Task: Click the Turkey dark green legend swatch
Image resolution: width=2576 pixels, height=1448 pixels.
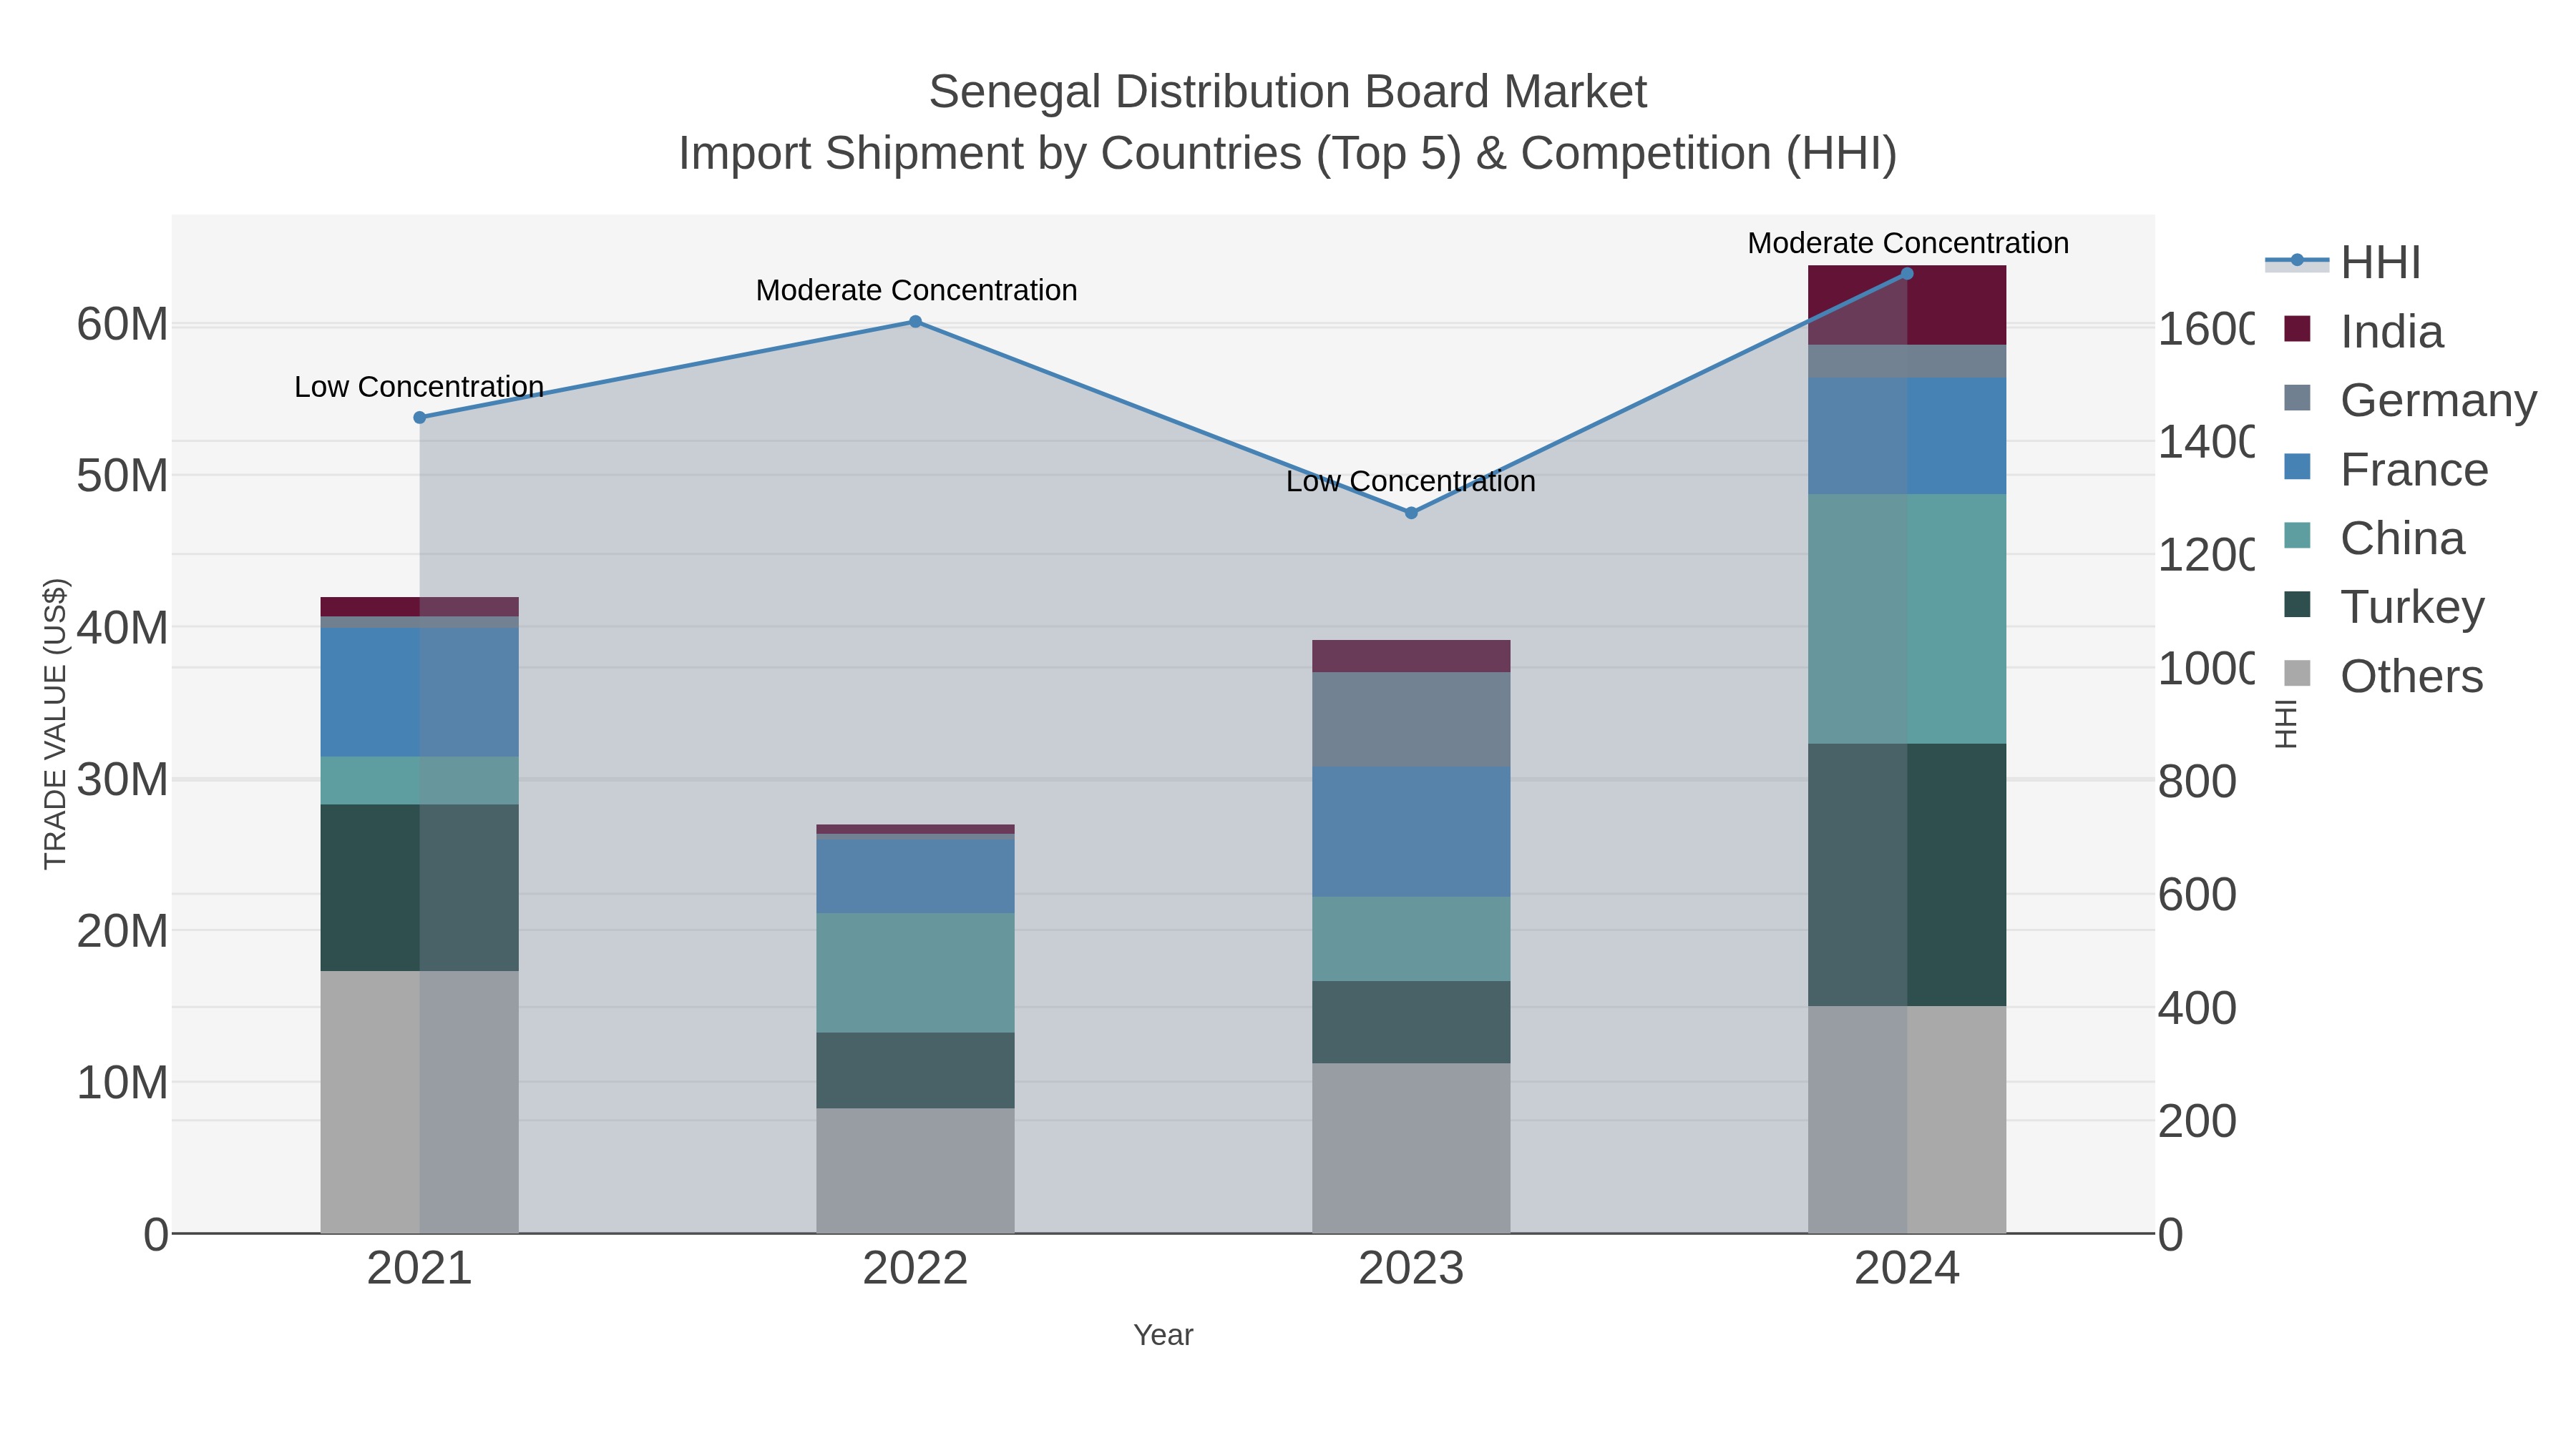Action: coord(2298,604)
